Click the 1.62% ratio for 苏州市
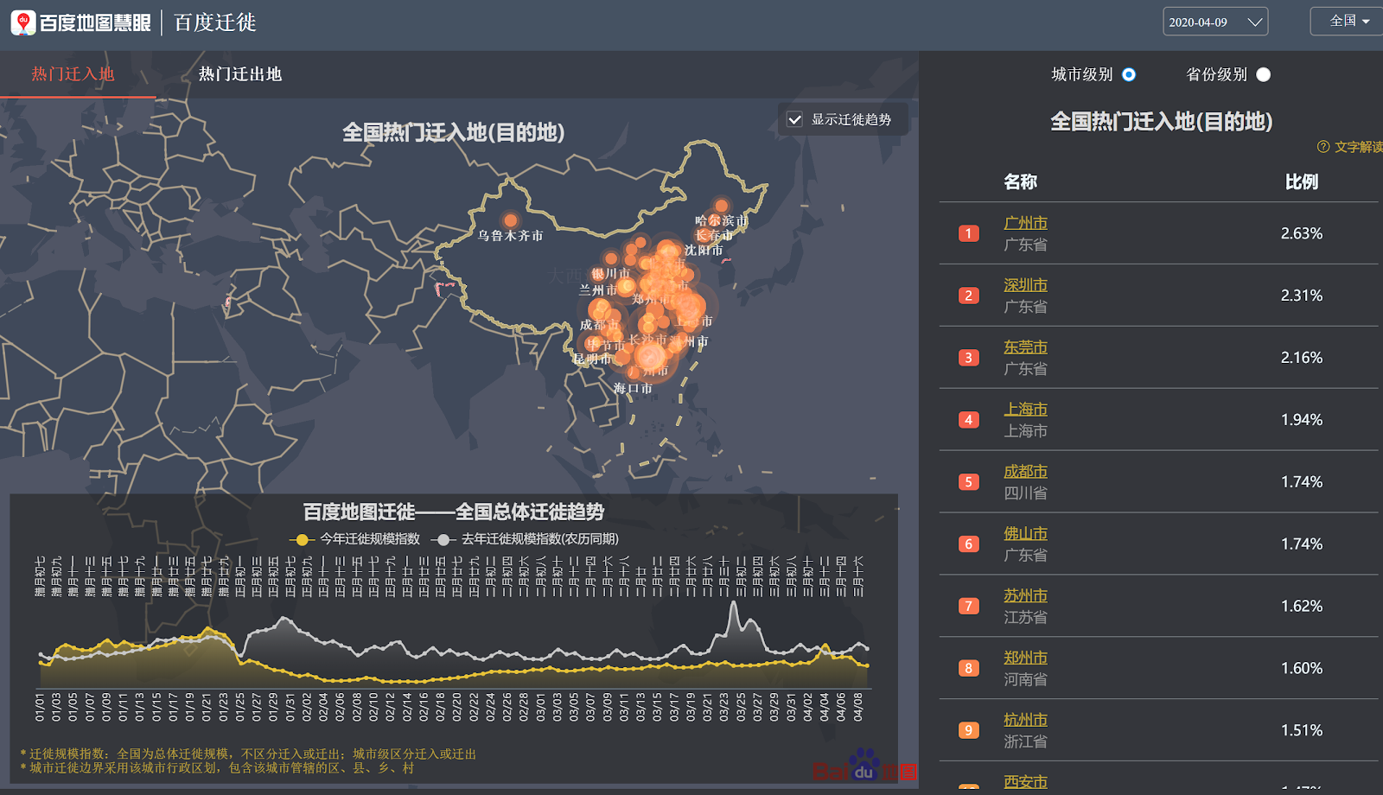1383x795 pixels. click(x=1302, y=607)
